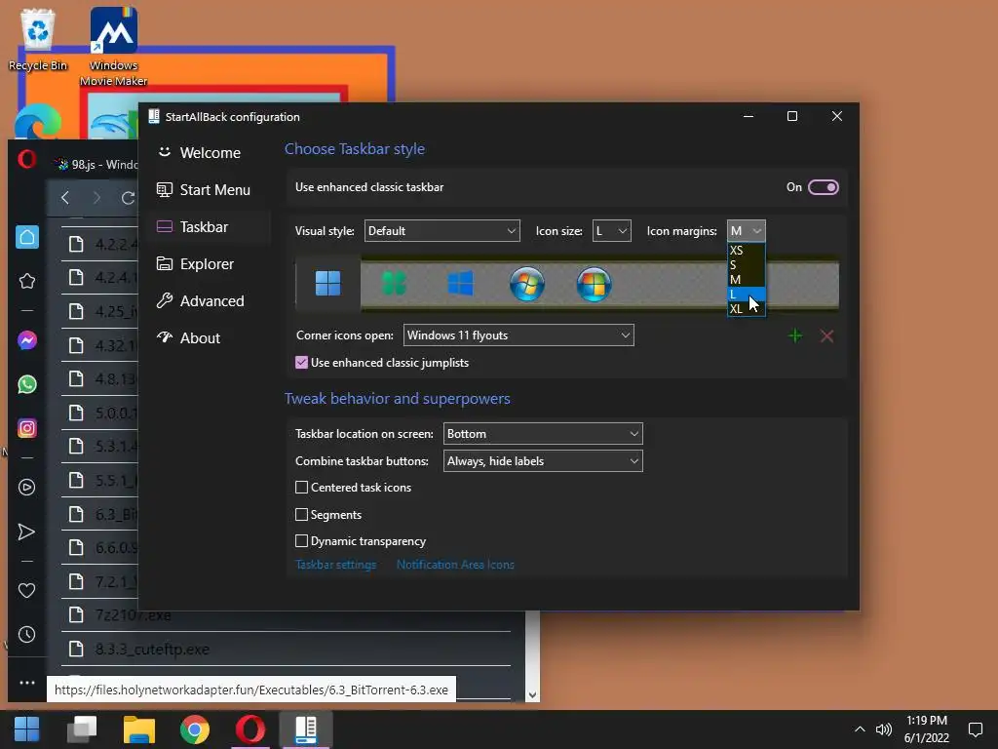Select M in icon margins list
Screen dimensions: 998x749
point(746,280)
